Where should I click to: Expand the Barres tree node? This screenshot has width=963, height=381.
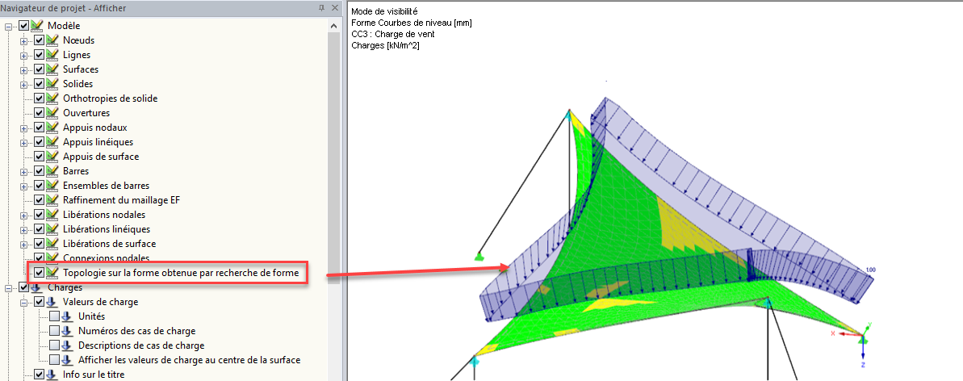tap(24, 172)
